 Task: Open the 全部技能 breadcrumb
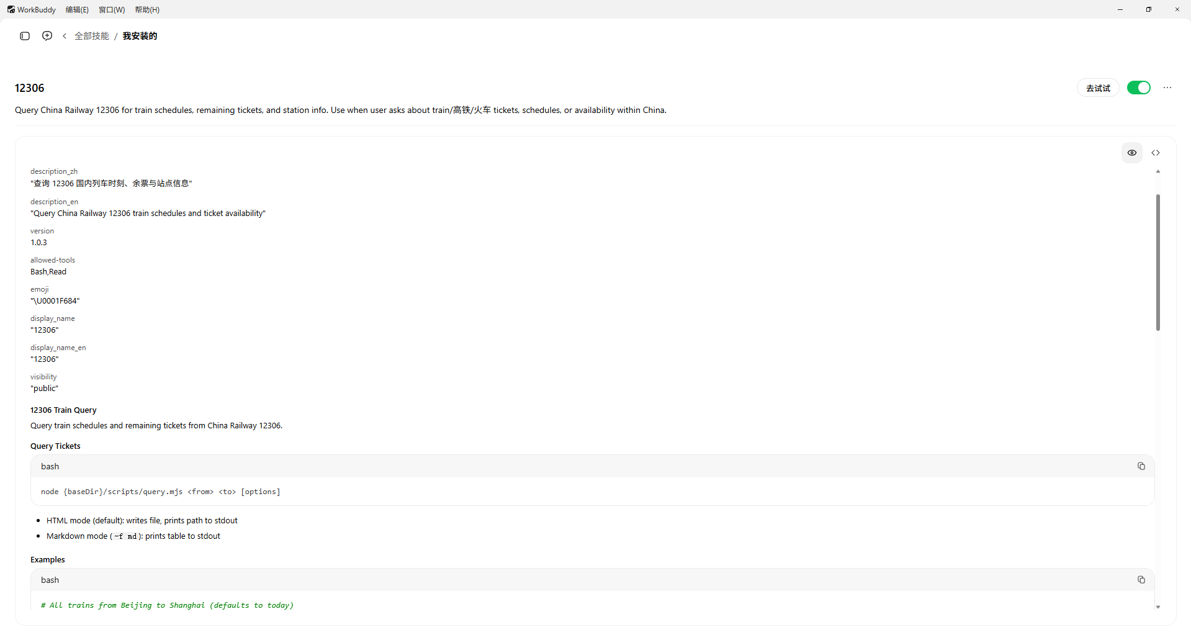tap(92, 36)
